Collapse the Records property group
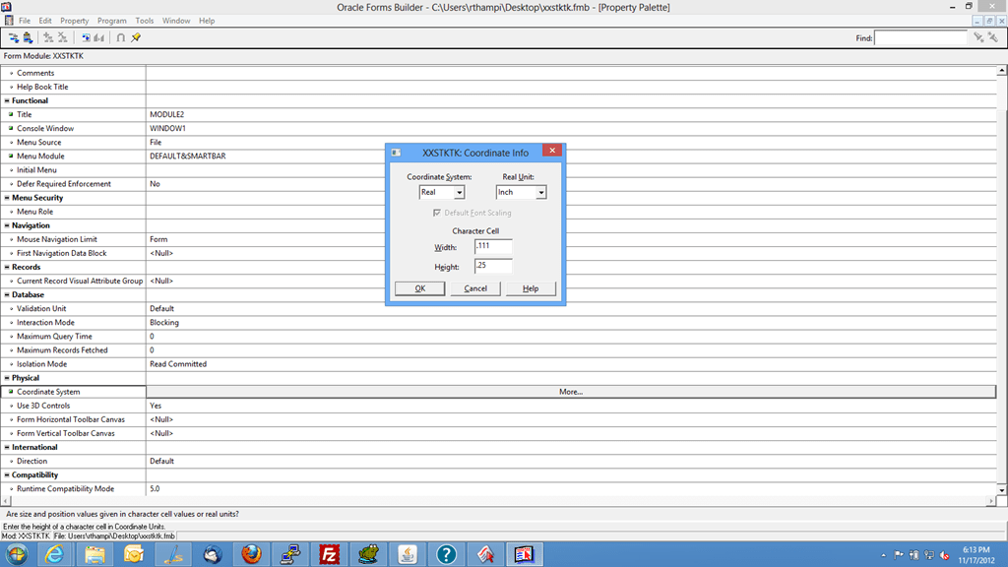 point(7,267)
